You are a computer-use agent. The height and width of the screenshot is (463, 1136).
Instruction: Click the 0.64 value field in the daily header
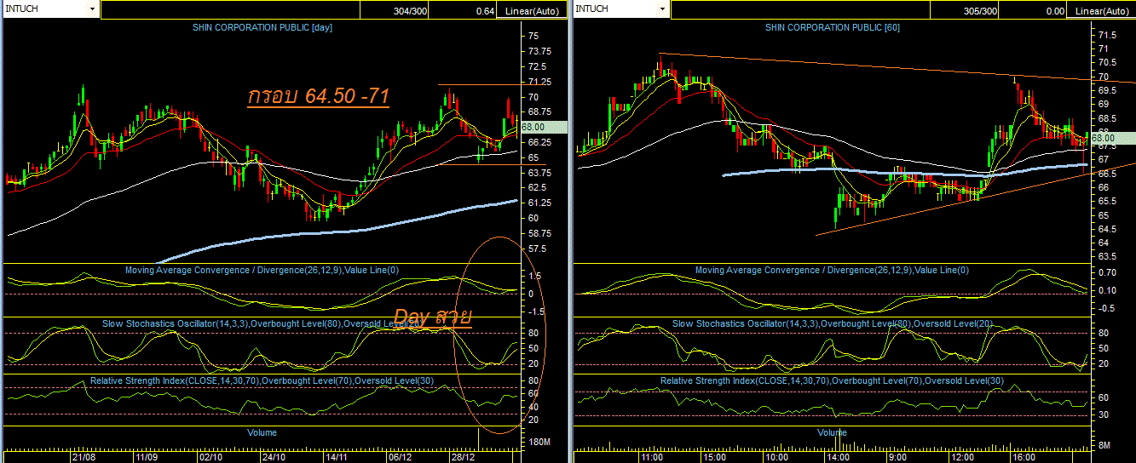pyautogui.click(x=464, y=10)
